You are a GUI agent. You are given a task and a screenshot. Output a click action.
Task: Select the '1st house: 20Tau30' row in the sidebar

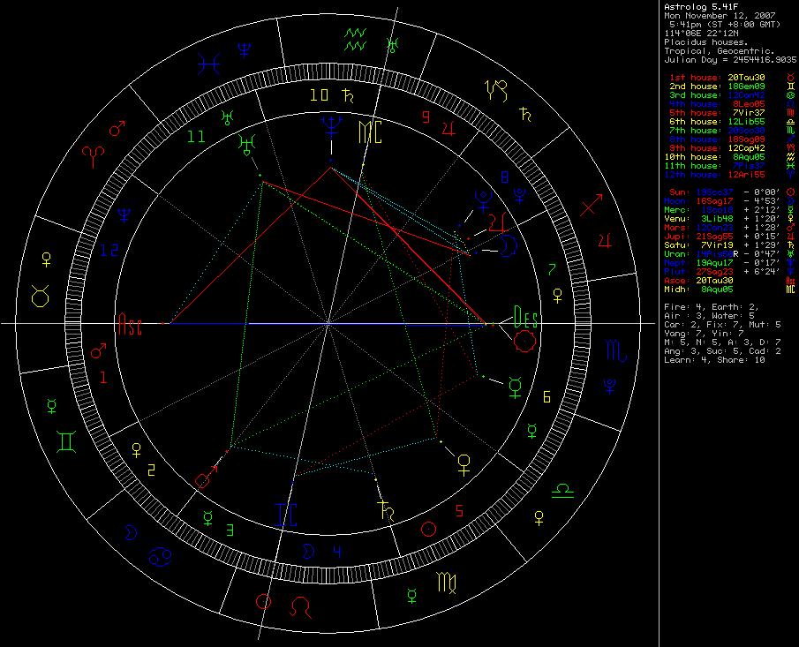click(715, 78)
